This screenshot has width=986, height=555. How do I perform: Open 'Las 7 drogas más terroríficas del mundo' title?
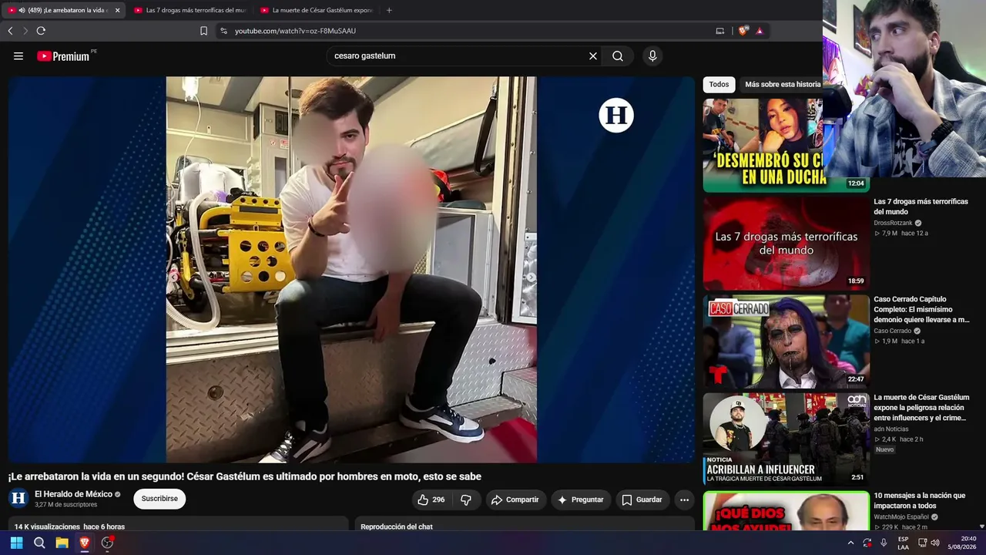click(921, 207)
